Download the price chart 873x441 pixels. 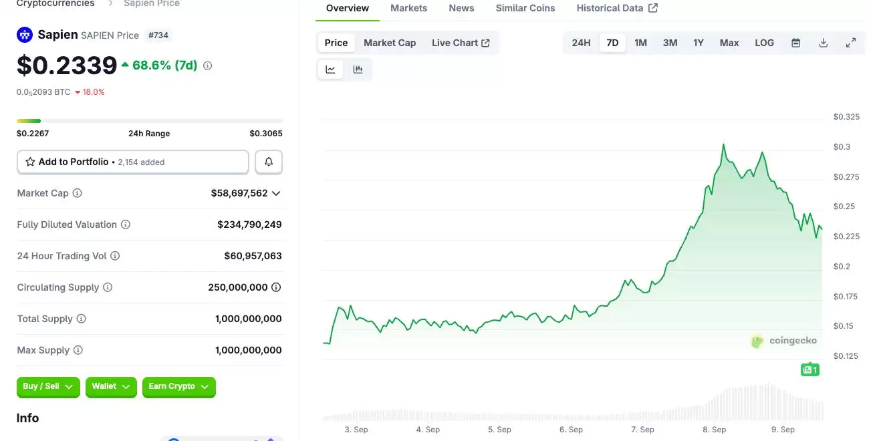point(823,42)
